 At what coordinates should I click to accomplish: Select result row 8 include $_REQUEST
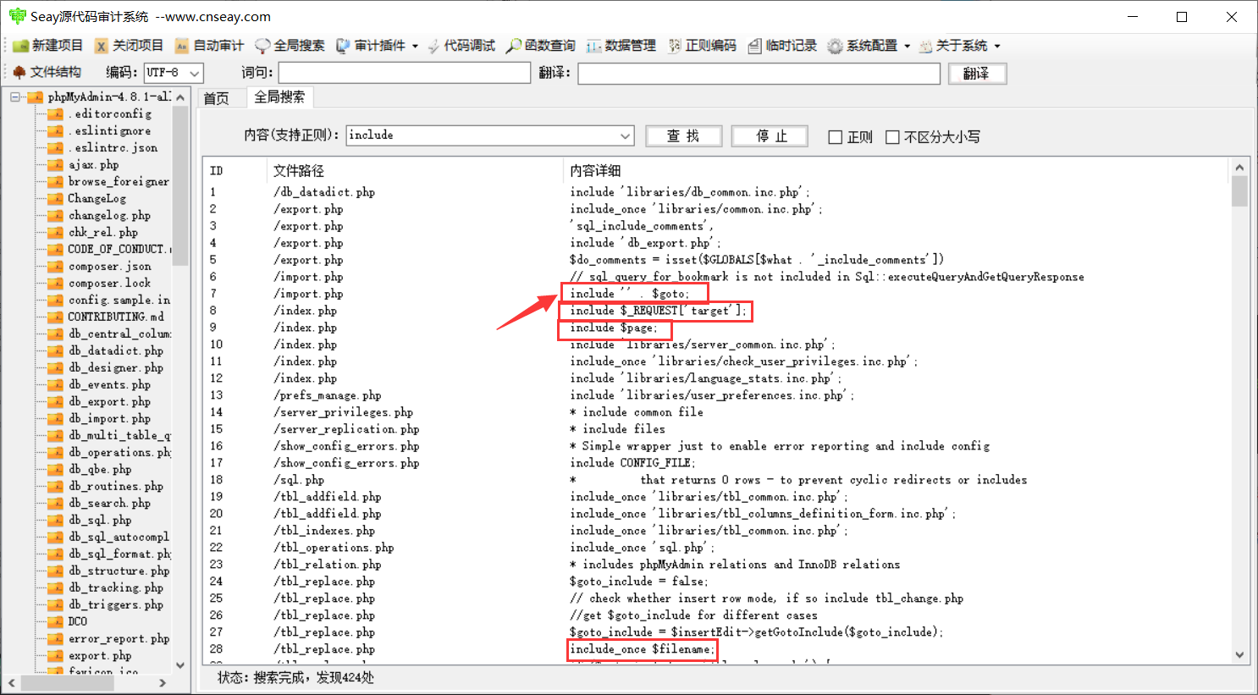[x=715, y=311]
